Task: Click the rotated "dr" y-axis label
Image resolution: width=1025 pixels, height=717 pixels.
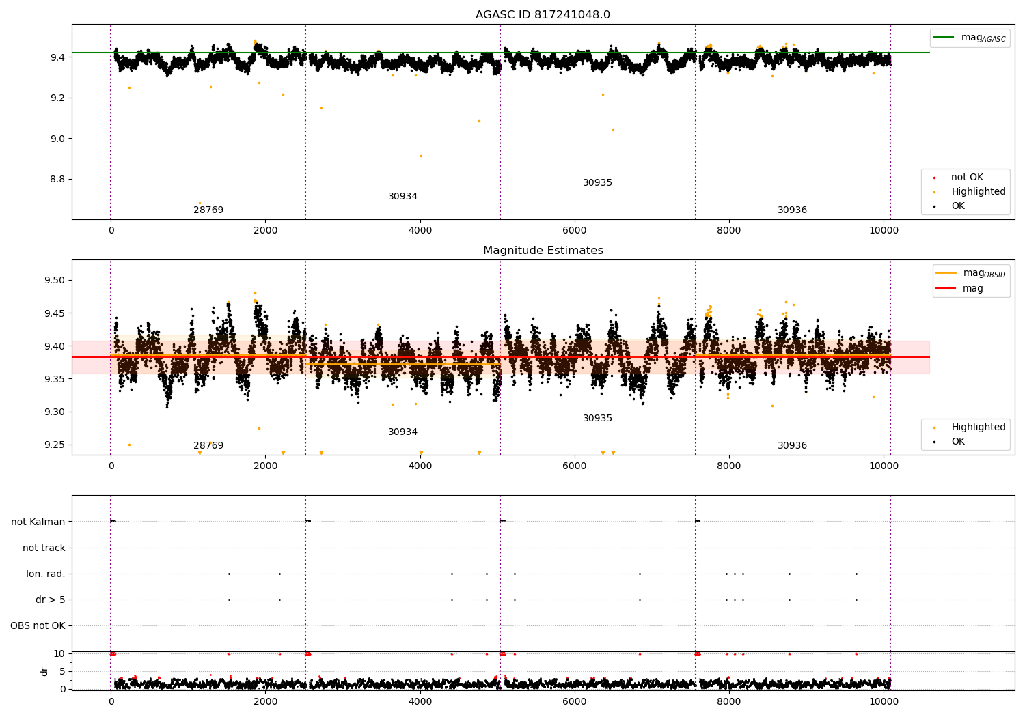Action: coord(44,671)
